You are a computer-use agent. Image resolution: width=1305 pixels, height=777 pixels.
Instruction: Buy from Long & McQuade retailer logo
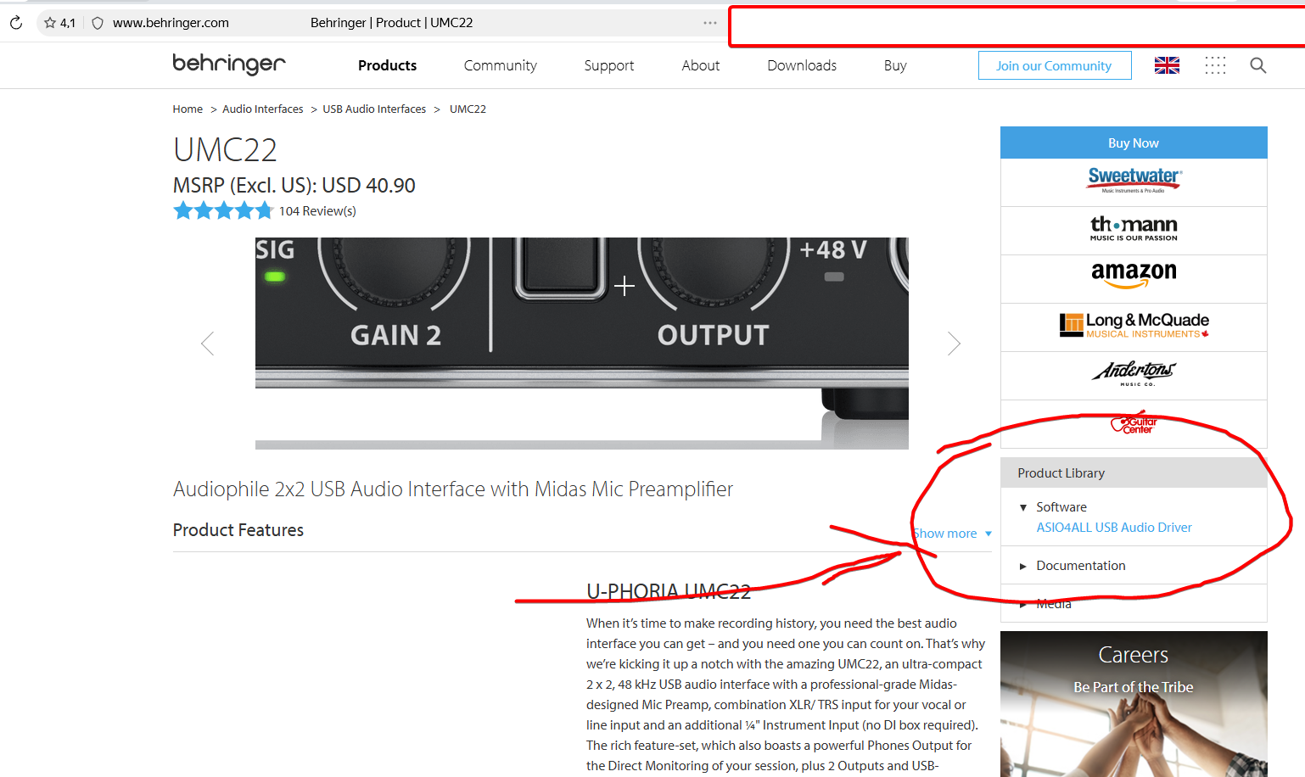1134,325
